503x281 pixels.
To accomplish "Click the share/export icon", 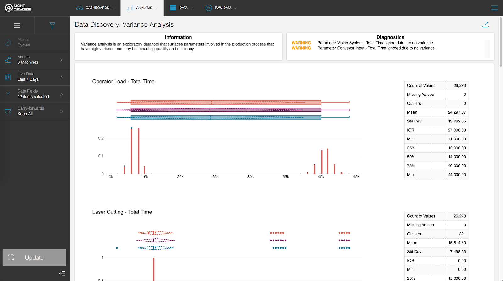I will 485,24.
